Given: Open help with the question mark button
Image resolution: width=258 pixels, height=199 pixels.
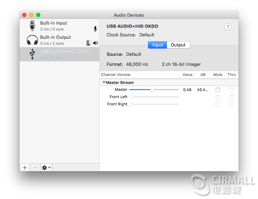Looking at the screenshot, I should 228,27.
